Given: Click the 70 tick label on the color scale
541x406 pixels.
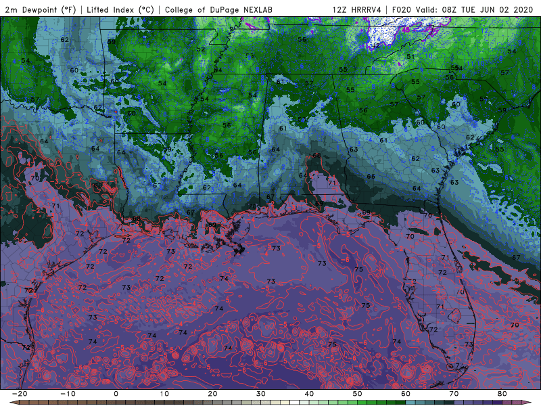Looking at the screenshot, I should [454, 394].
